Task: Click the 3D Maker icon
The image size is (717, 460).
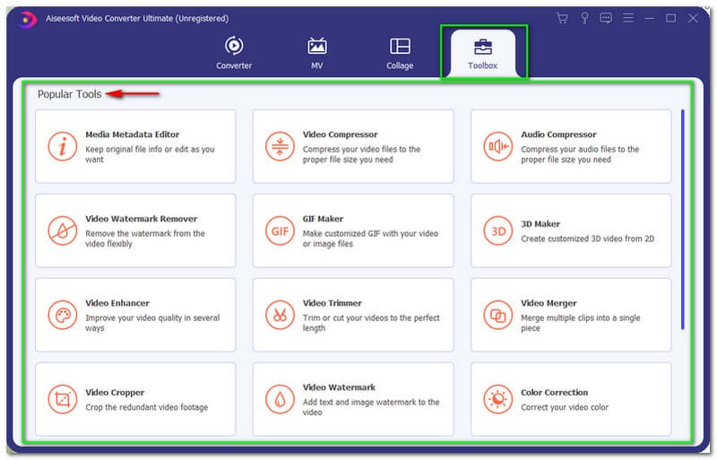Action: tap(497, 230)
